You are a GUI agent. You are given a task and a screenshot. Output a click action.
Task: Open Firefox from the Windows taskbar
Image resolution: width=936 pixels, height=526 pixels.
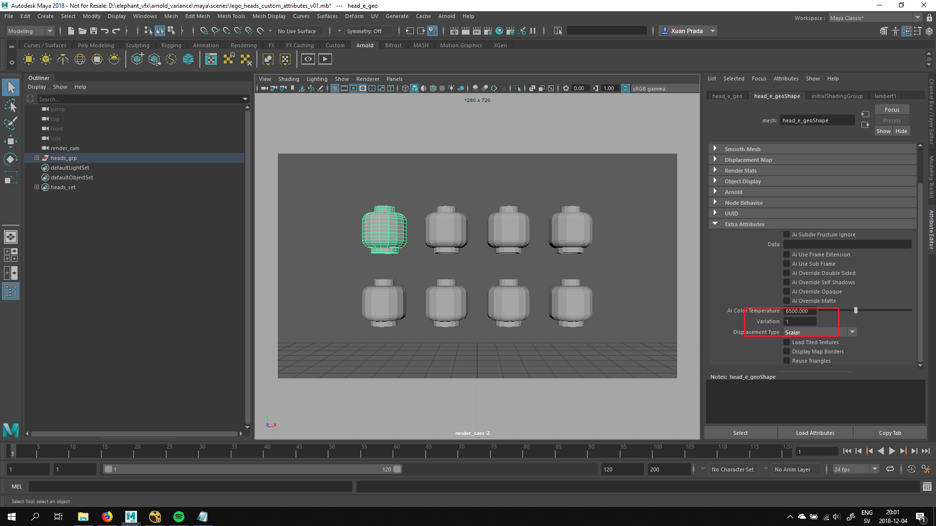click(x=107, y=517)
